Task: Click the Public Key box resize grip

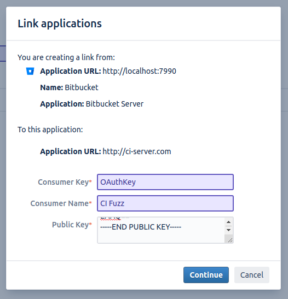Action: point(230,241)
